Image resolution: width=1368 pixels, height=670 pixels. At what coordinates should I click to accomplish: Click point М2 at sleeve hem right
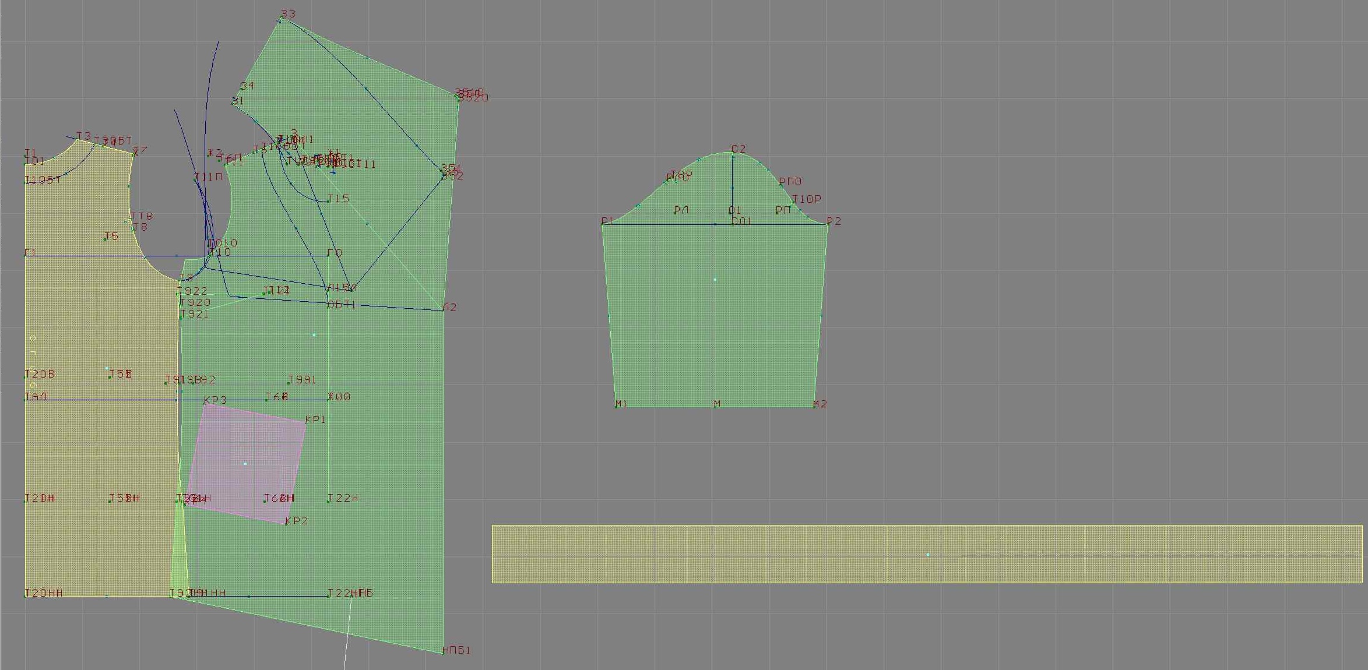(814, 406)
